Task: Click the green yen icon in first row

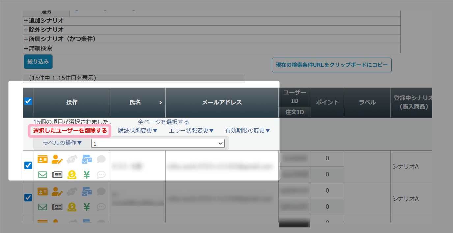Action: coord(87,175)
